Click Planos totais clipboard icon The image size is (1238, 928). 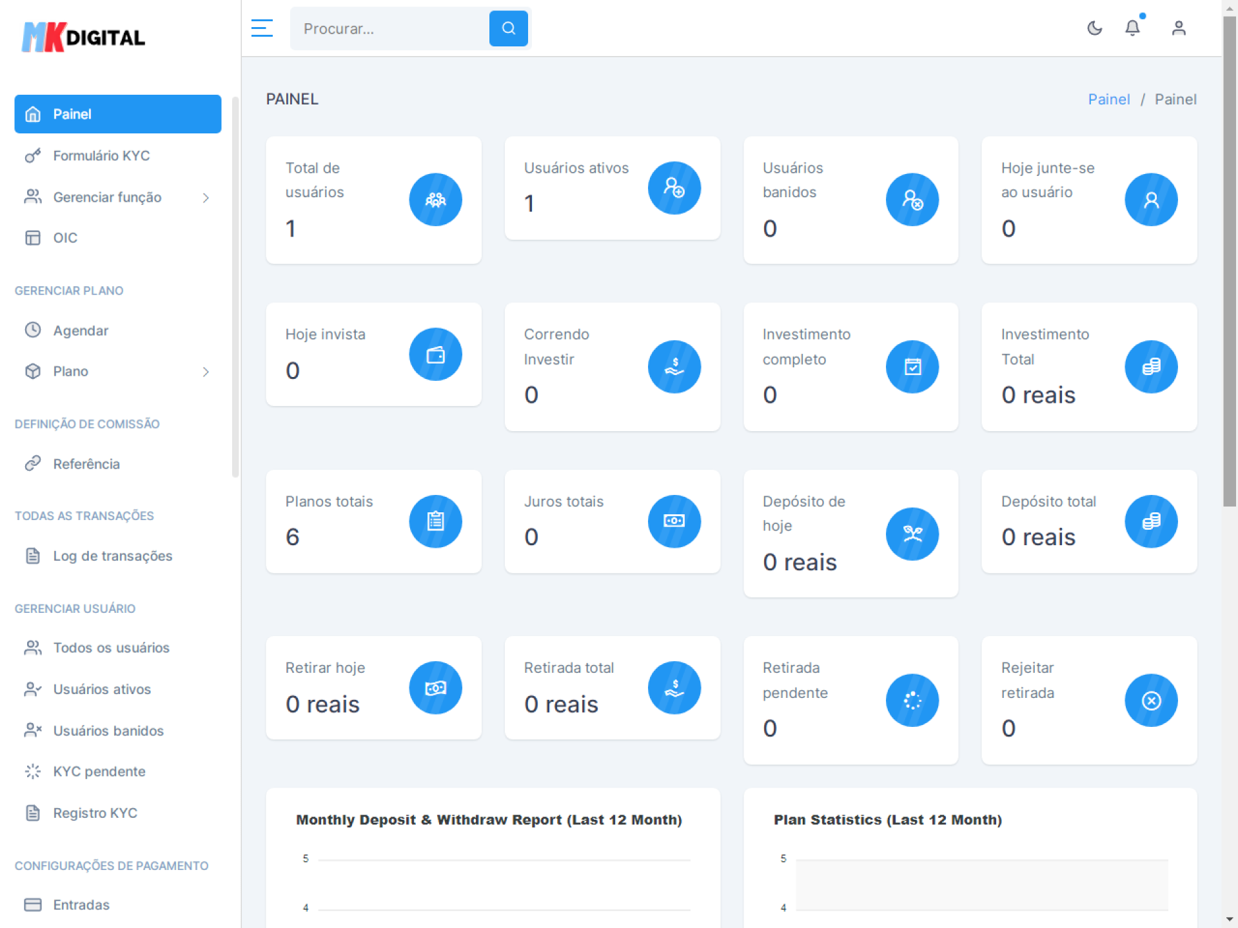[435, 521]
